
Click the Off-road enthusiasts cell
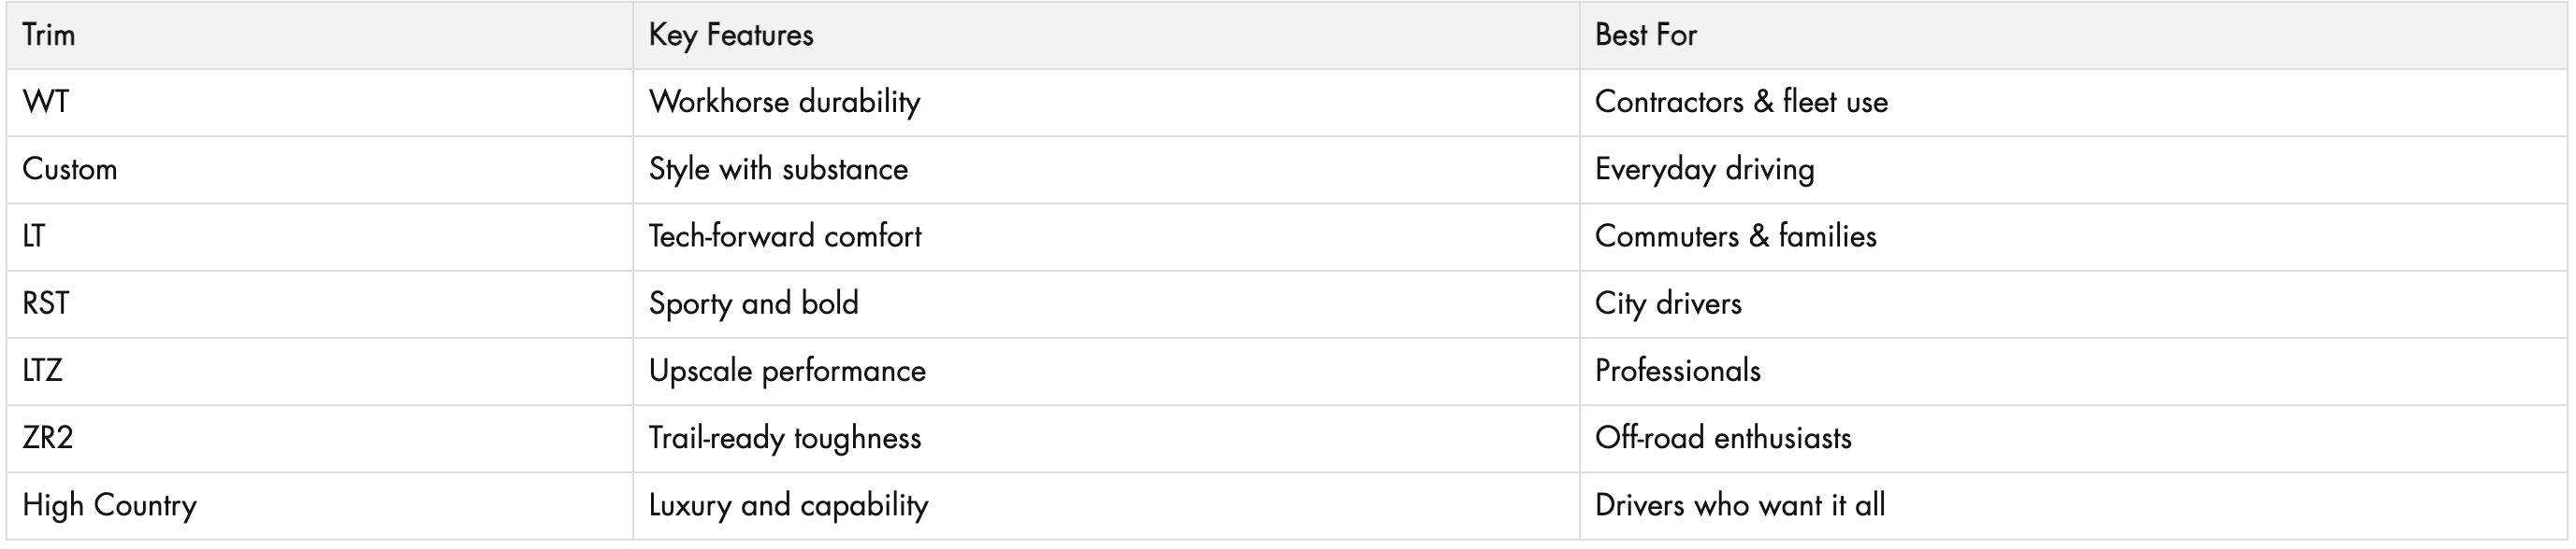tap(1723, 438)
